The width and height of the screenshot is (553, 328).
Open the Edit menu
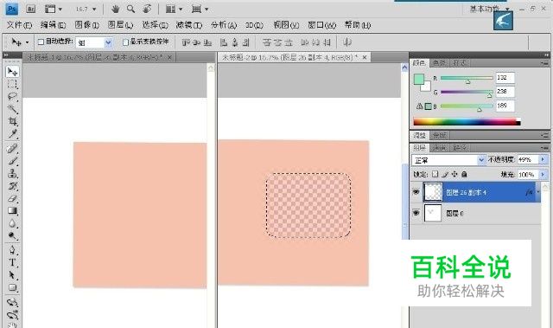click(54, 25)
